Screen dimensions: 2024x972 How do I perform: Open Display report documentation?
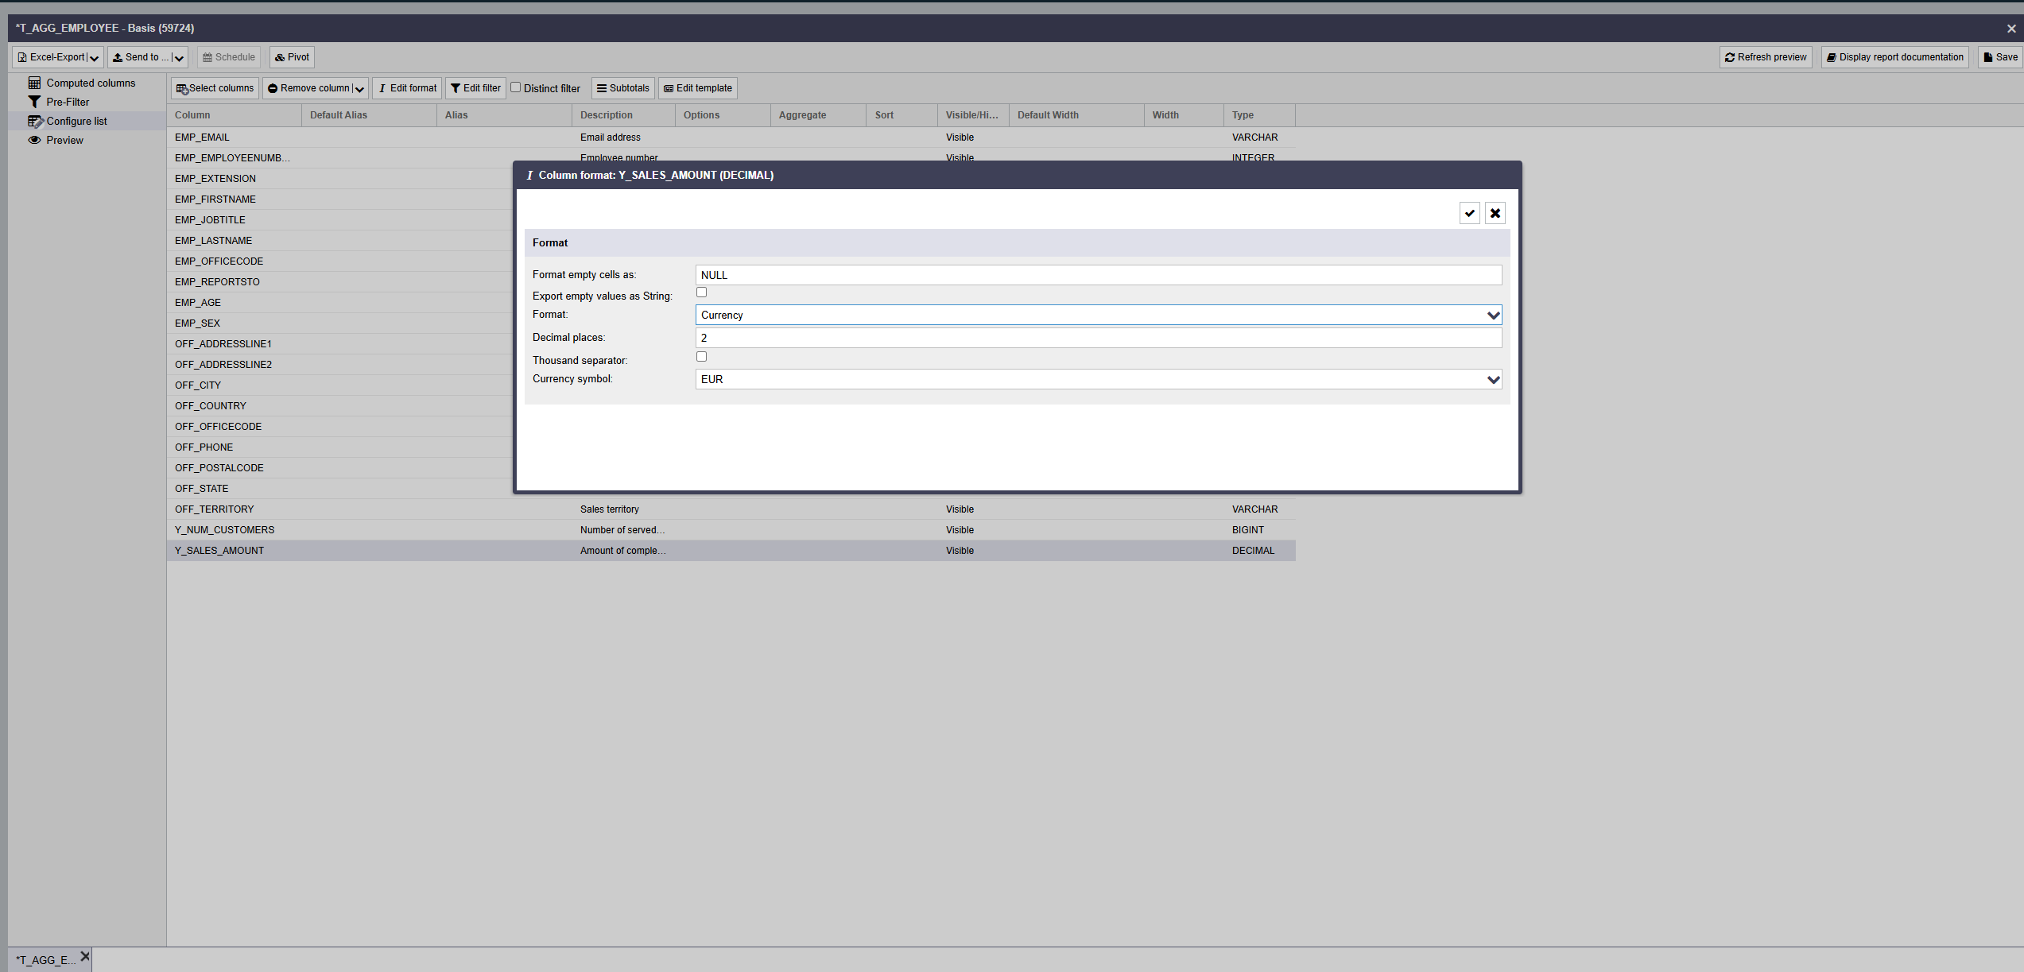(1894, 57)
